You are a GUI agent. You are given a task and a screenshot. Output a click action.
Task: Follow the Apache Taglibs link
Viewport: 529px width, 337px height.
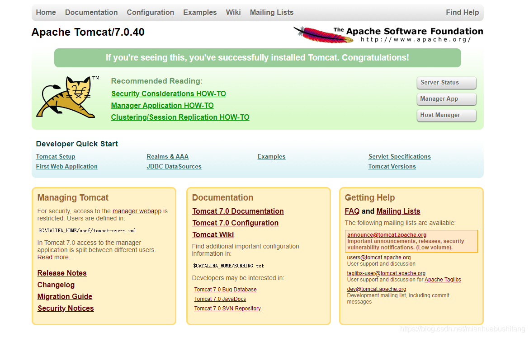tap(443, 280)
